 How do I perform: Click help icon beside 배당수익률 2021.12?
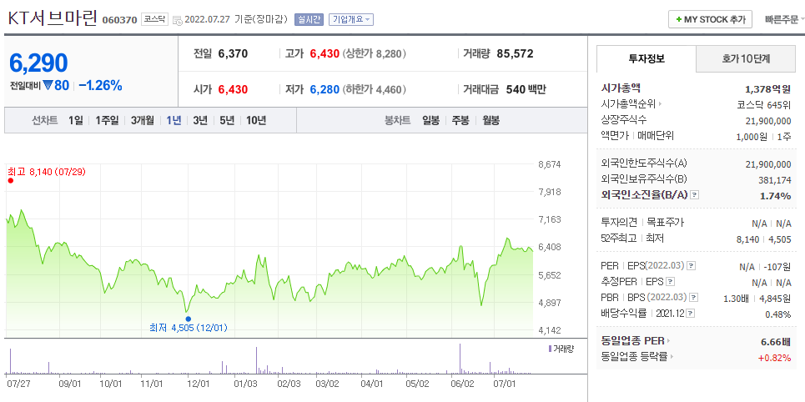pos(691,314)
